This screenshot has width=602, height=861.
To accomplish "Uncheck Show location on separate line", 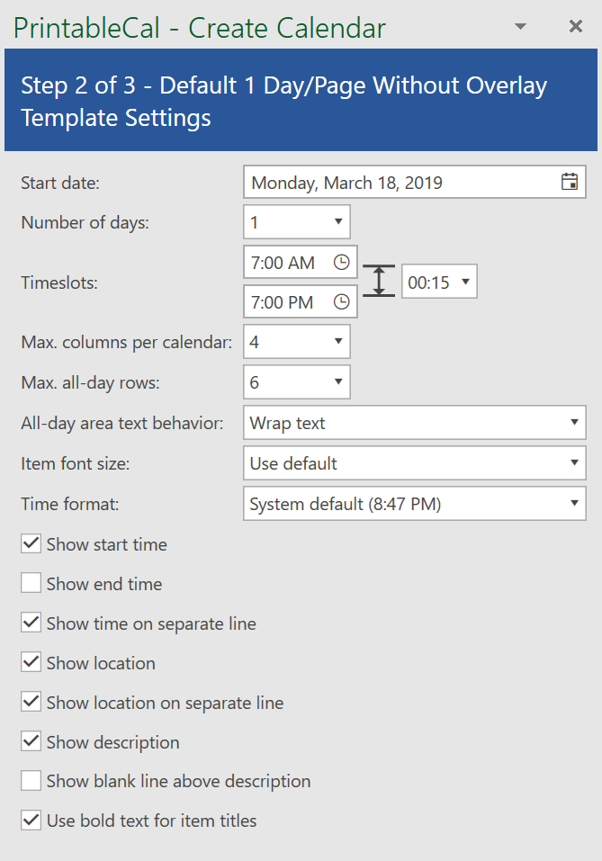I will pyautogui.click(x=31, y=702).
